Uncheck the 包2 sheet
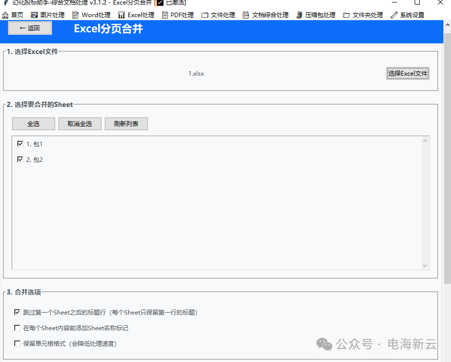The image size is (451, 362). coord(20,159)
